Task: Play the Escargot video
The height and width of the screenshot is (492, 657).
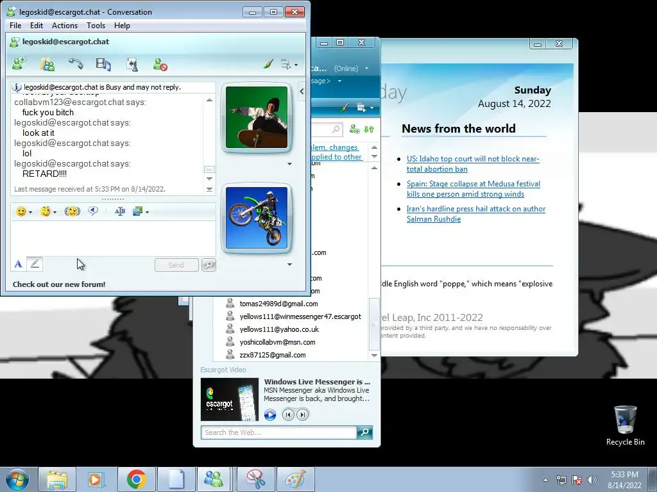Action: (270, 414)
